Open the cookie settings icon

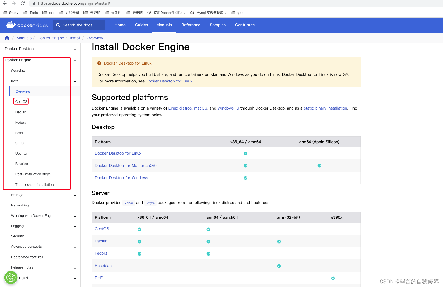coord(11,278)
